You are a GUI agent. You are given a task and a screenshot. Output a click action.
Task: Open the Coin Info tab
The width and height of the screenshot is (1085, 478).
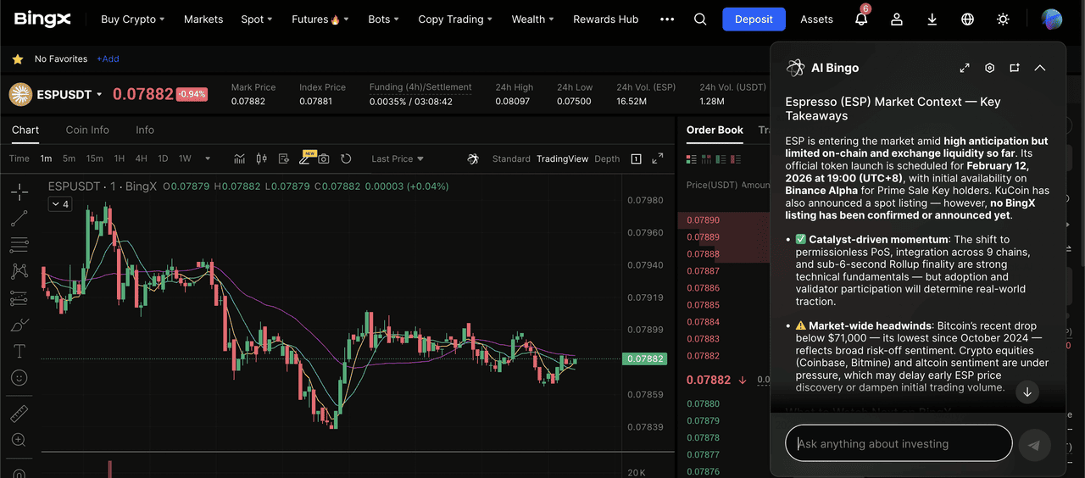(x=87, y=130)
